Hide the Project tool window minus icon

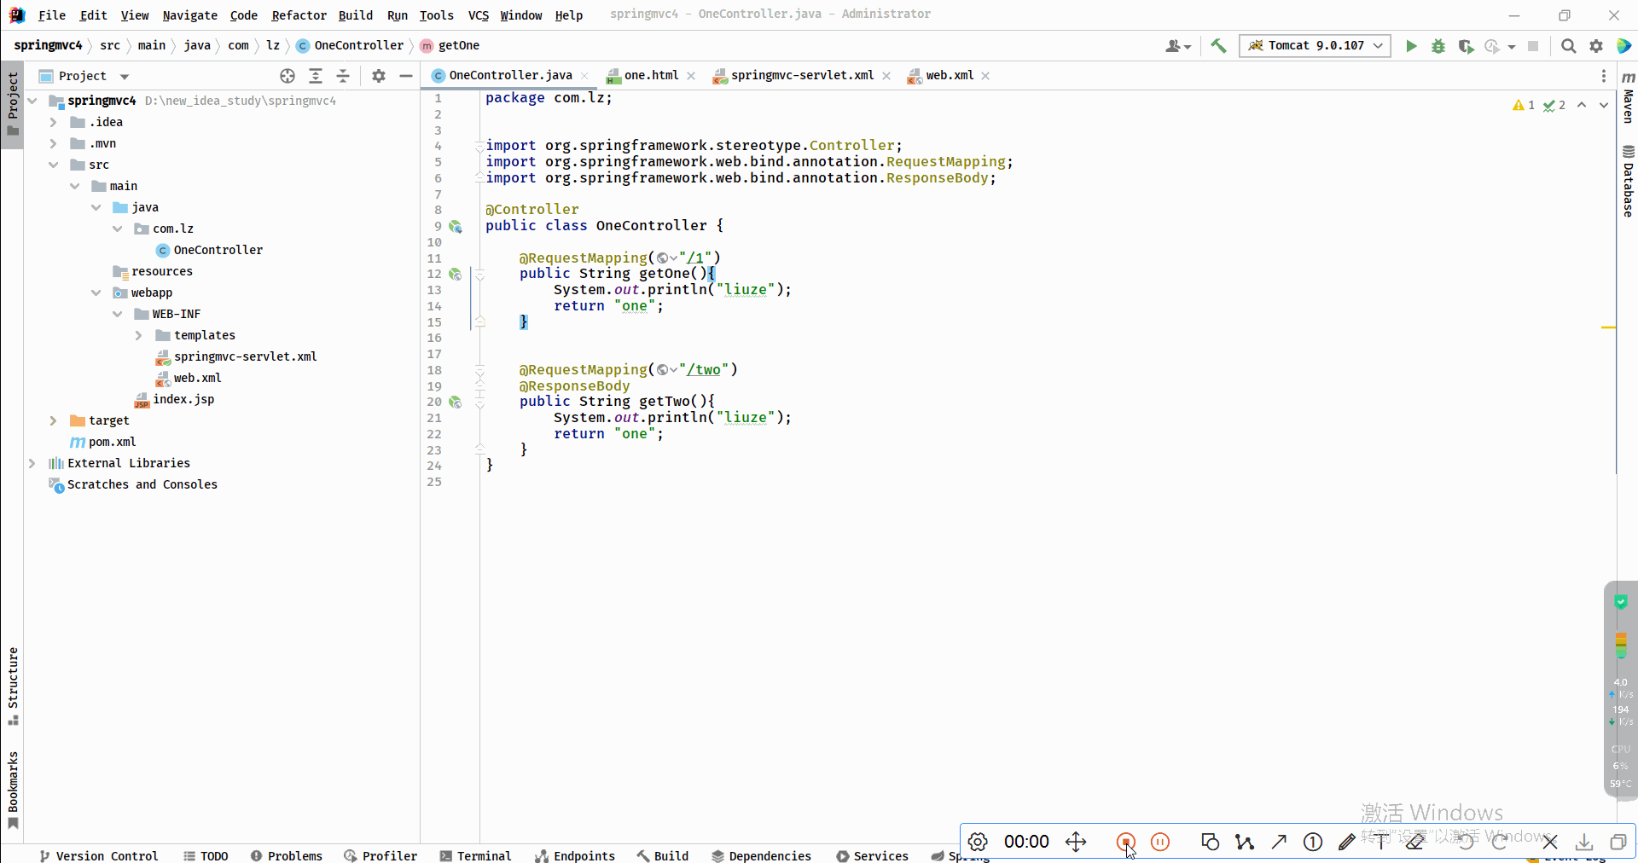[x=406, y=76]
